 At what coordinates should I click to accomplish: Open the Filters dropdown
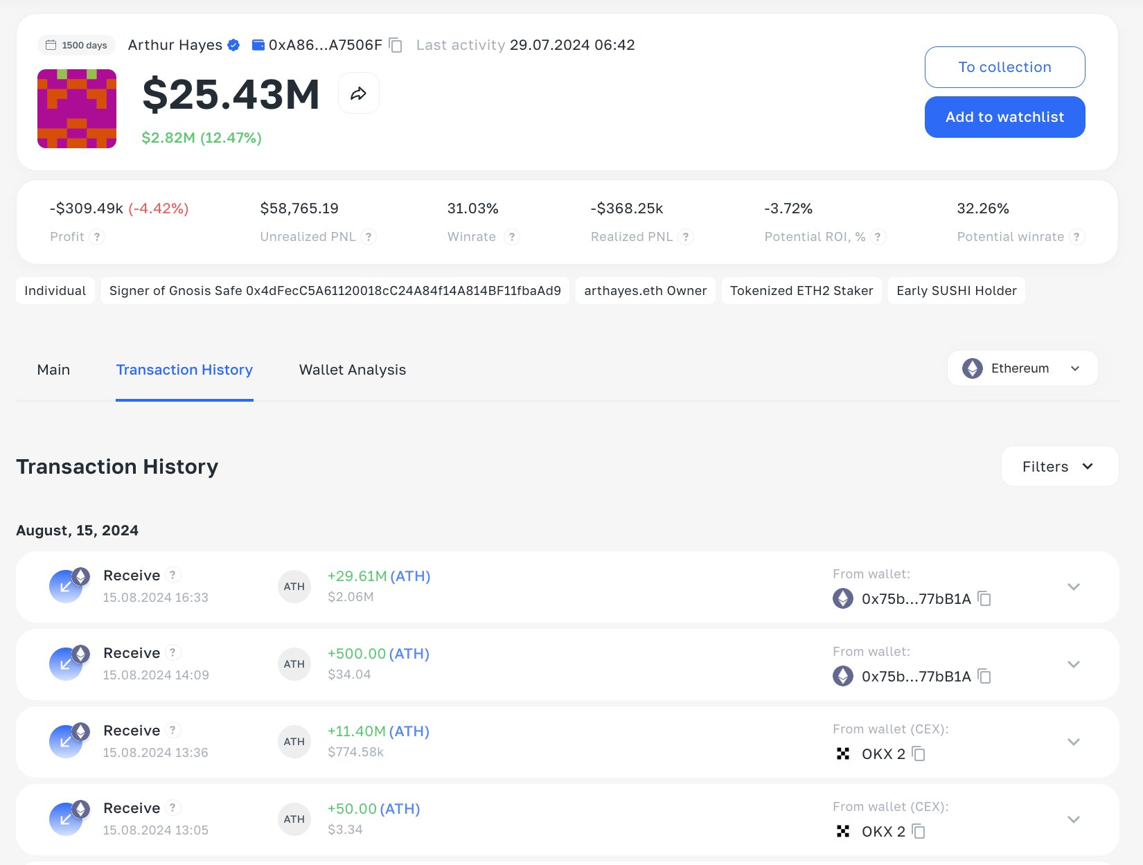click(1059, 466)
